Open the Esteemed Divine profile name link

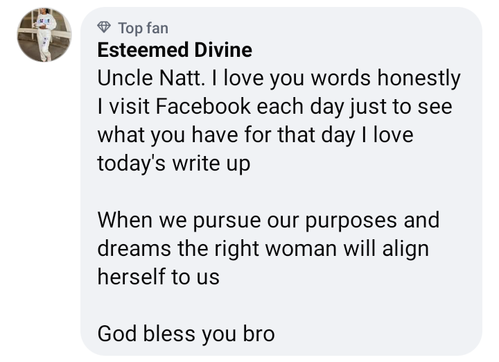(175, 51)
